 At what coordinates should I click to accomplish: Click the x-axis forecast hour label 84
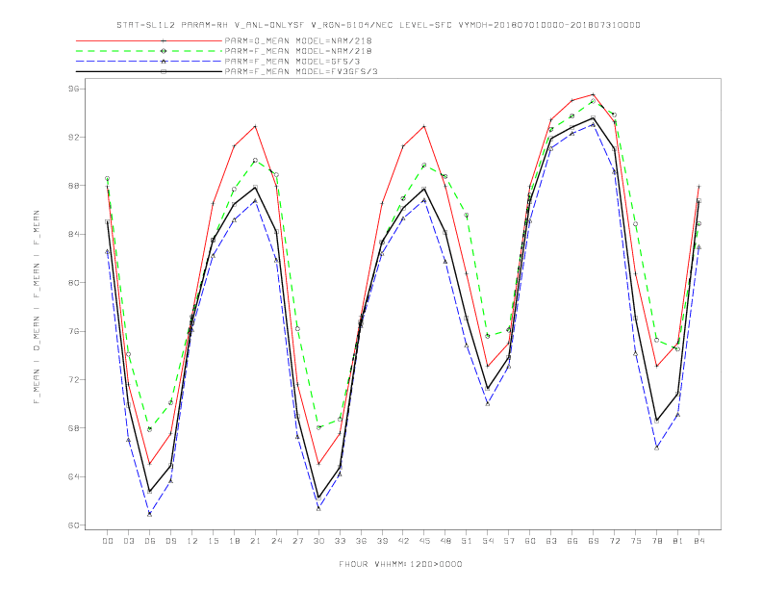click(698, 541)
